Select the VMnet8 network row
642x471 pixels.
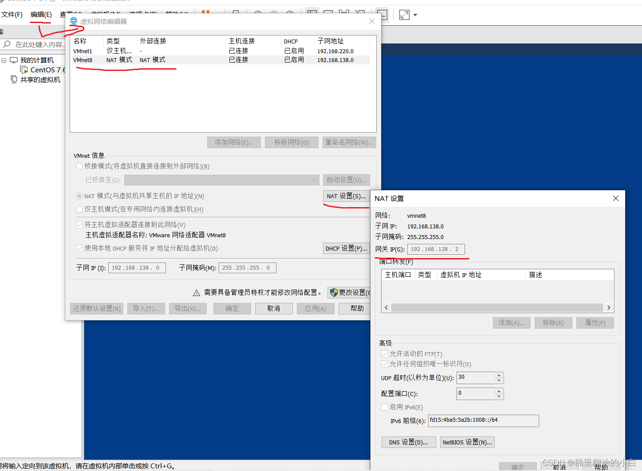221,60
